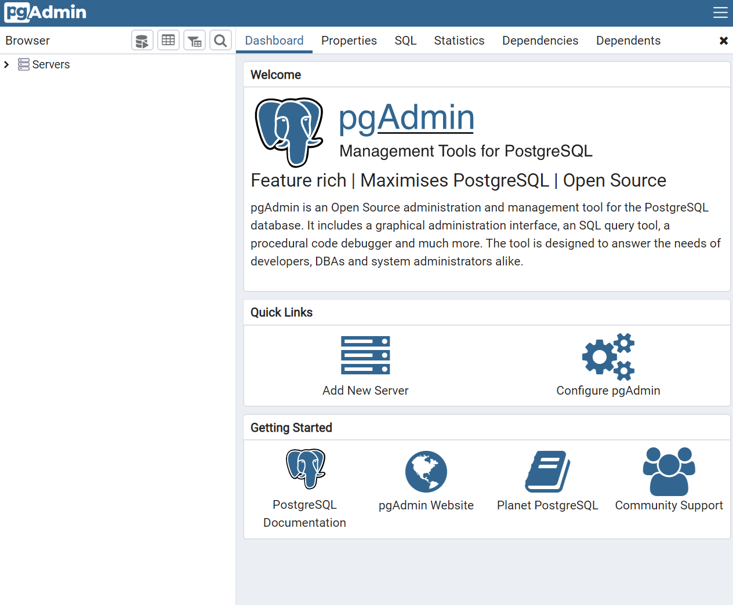This screenshot has width=733, height=605.
Task: Click the pgAdmin logo in header
Action: click(45, 12)
